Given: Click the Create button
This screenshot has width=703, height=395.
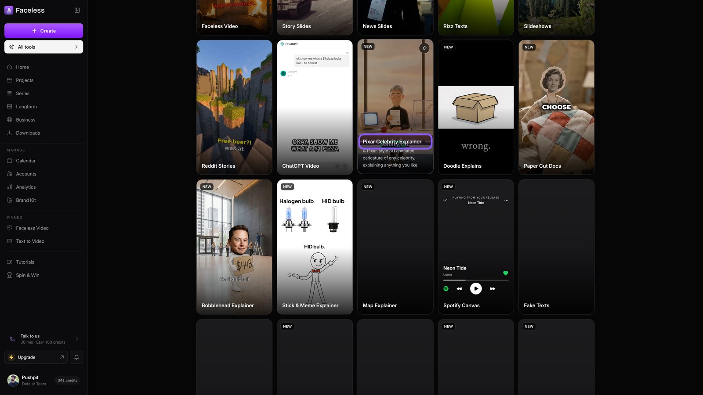Looking at the screenshot, I should click(x=43, y=31).
